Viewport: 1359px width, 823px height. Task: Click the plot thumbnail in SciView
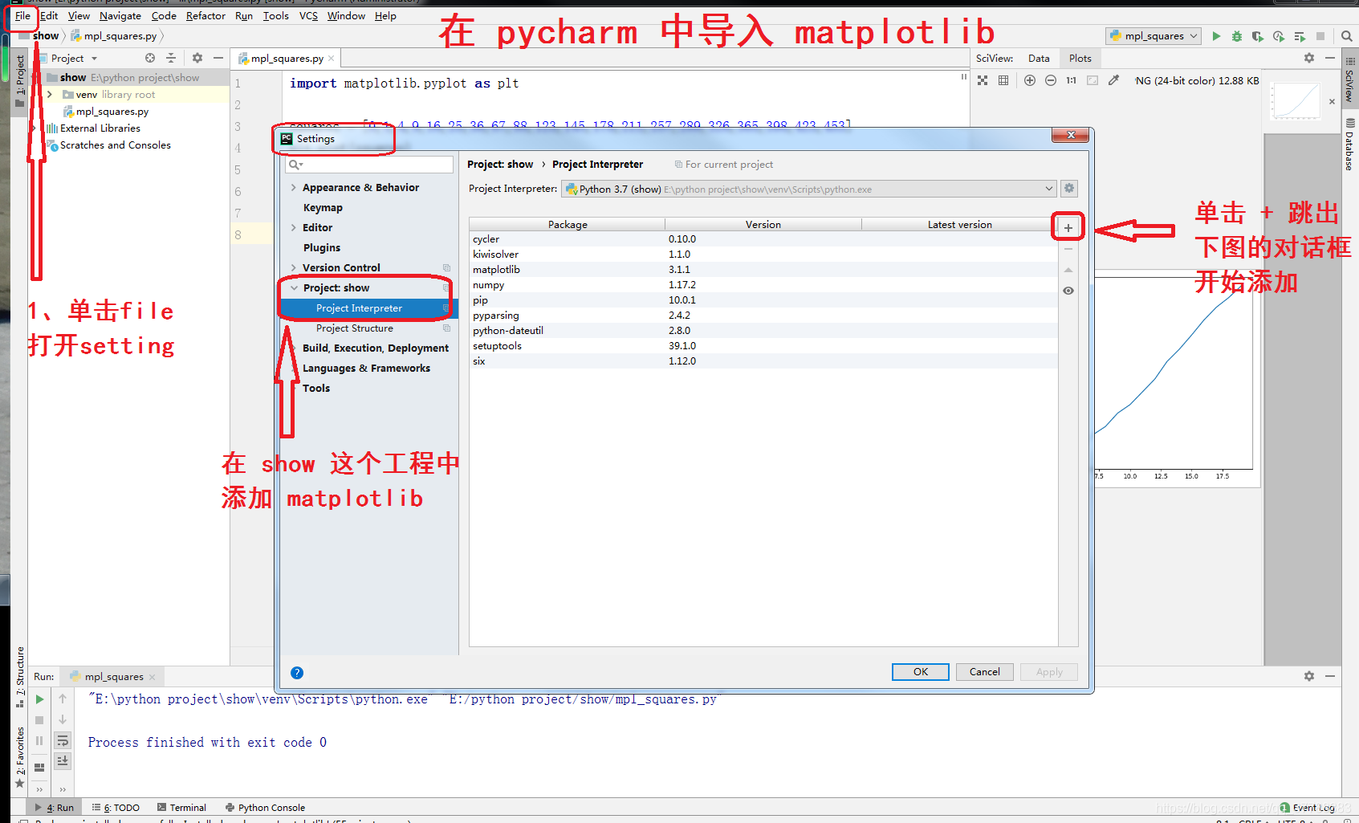1296,101
